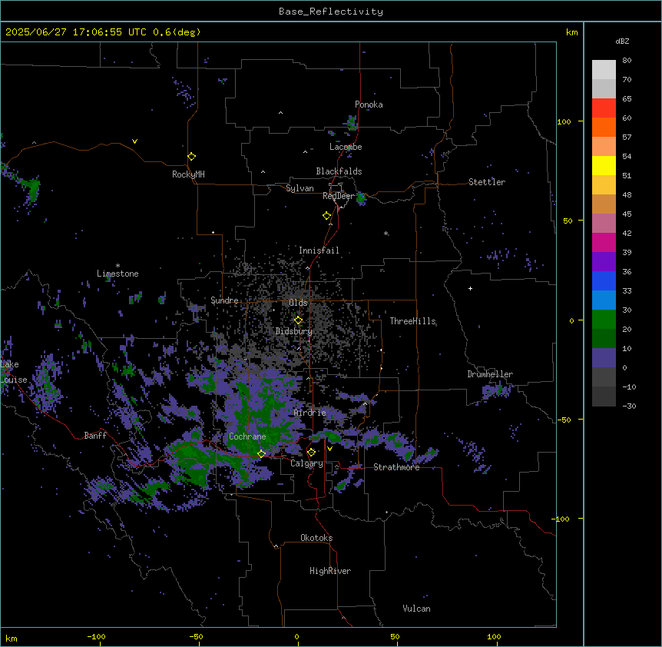Click the 50 tick on the bottom axis

click(395, 636)
